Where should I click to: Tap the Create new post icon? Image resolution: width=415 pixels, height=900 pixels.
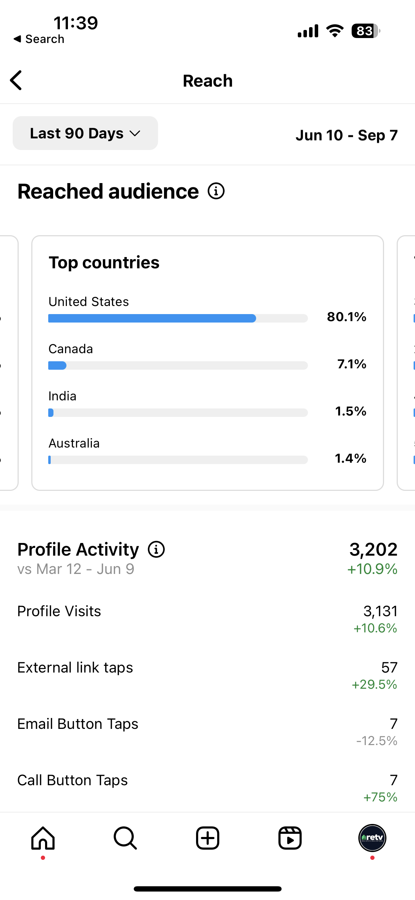(208, 838)
